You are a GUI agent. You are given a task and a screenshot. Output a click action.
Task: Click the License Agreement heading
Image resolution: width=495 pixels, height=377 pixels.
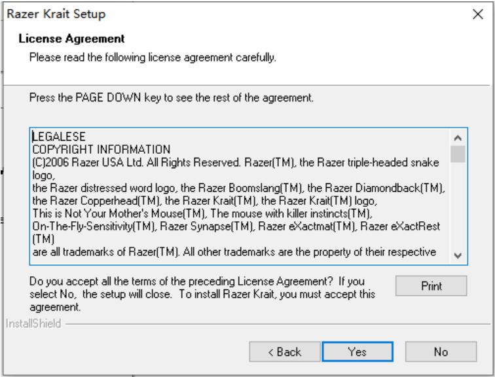tap(72, 39)
